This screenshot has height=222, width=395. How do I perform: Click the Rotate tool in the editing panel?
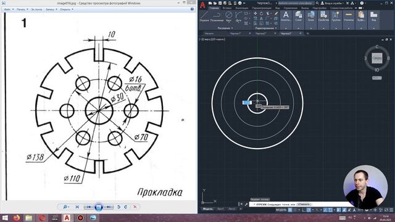(x=262, y=14)
